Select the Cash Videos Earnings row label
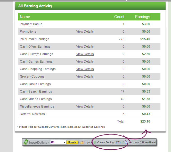 pos(36,99)
